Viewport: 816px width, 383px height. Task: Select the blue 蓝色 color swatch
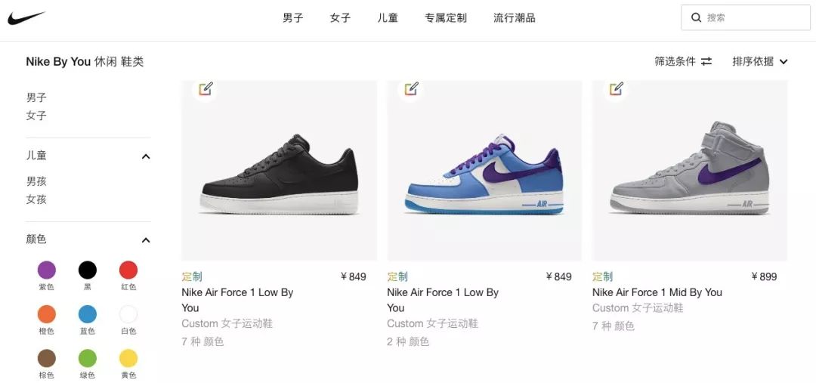(88, 314)
